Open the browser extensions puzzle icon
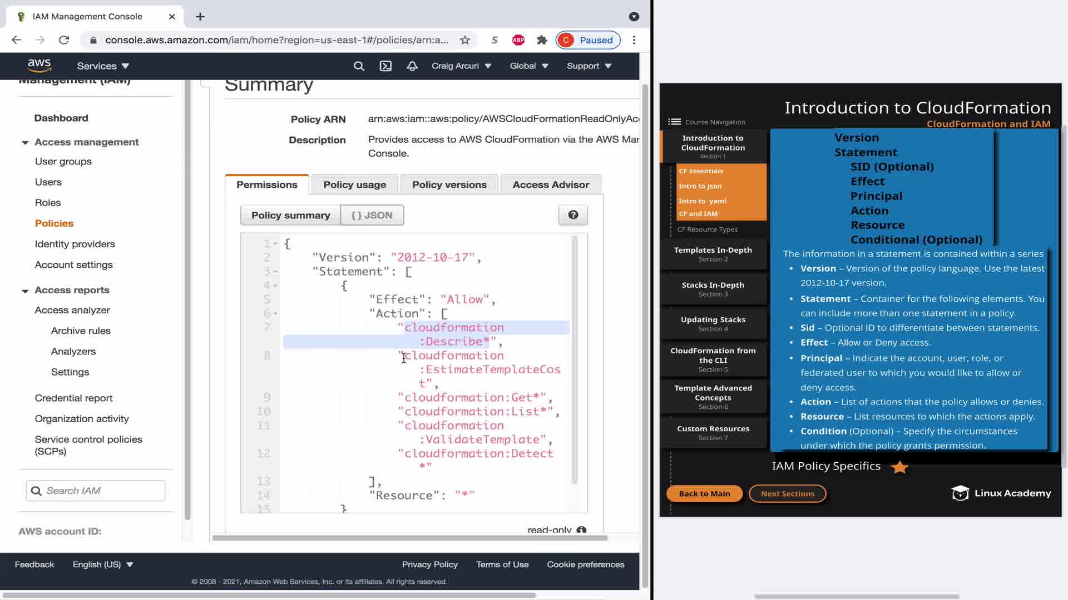 click(542, 40)
